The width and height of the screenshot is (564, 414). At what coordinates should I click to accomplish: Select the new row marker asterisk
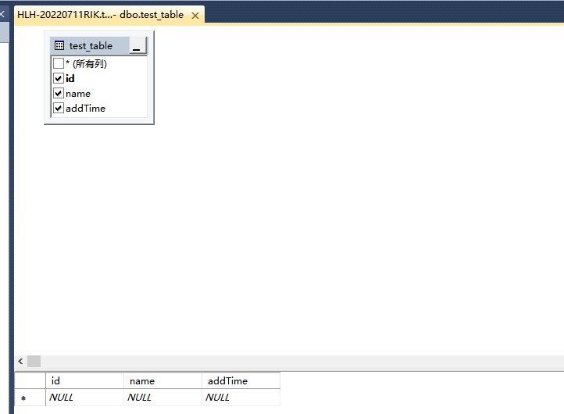[x=23, y=398]
